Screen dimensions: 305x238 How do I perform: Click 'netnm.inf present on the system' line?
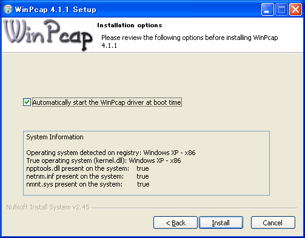click(x=87, y=176)
